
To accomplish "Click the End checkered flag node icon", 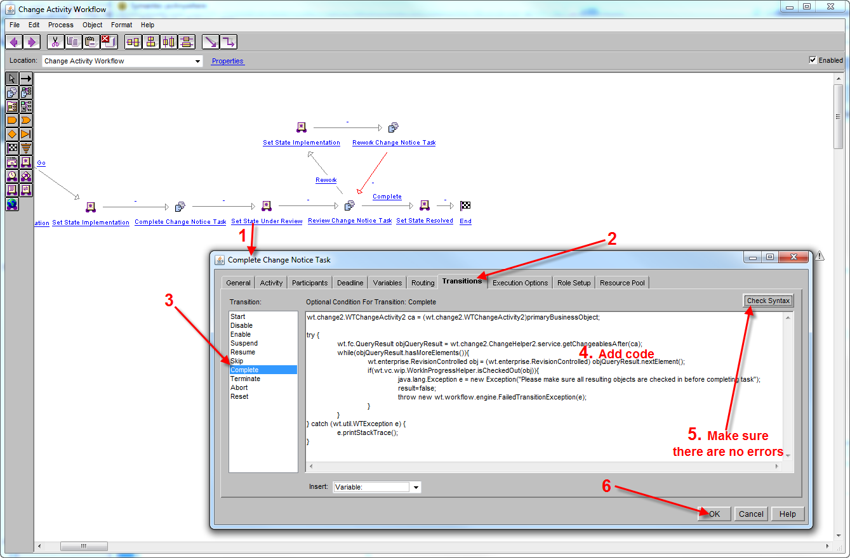I will coord(465,206).
